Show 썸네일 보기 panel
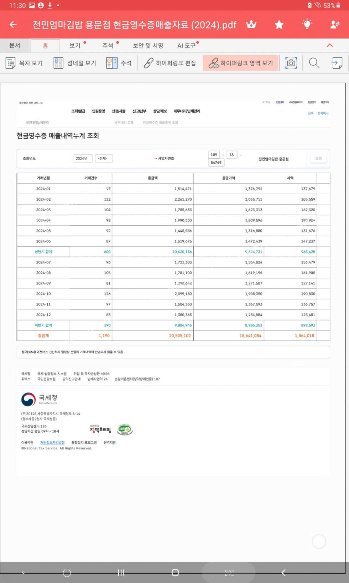The height and width of the screenshot is (583, 349). (x=75, y=63)
